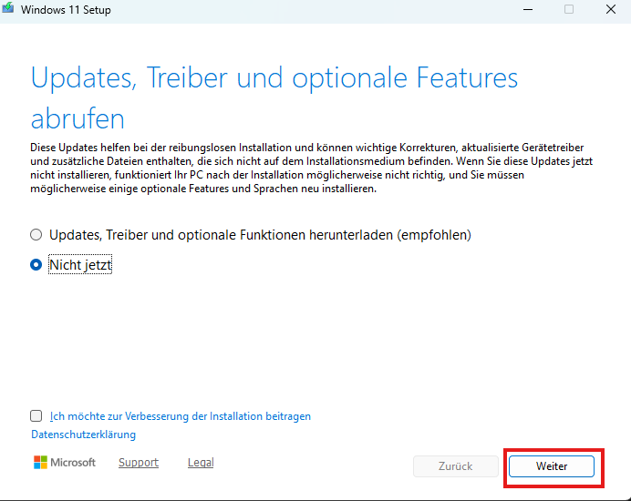Click the Microsoft logo

coord(65,463)
